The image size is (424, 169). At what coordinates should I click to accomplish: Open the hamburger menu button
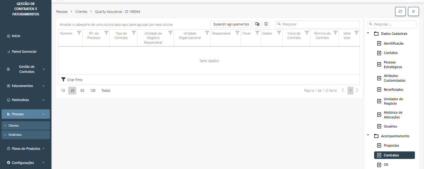pos(413,11)
